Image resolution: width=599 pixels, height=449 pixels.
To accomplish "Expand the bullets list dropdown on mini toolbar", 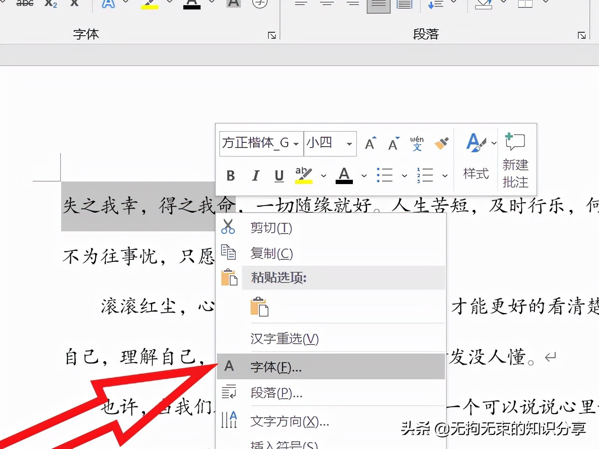I will click(x=404, y=176).
